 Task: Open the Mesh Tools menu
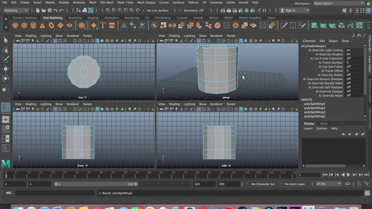click(125, 2)
